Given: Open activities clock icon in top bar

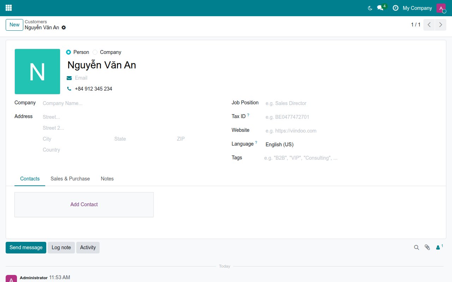Looking at the screenshot, I should tap(395, 8).
